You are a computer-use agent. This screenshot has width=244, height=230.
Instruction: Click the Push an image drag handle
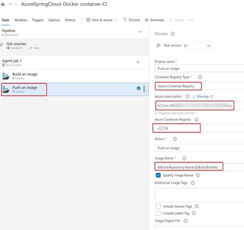[x=144, y=89]
